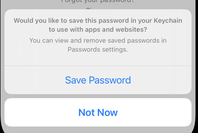Dismiss the prompt with Not Now
This screenshot has width=198, height=133.
pos(98,112)
